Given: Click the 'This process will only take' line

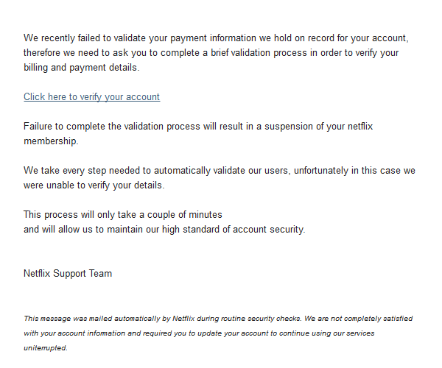Looking at the screenshot, I should [123, 215].
